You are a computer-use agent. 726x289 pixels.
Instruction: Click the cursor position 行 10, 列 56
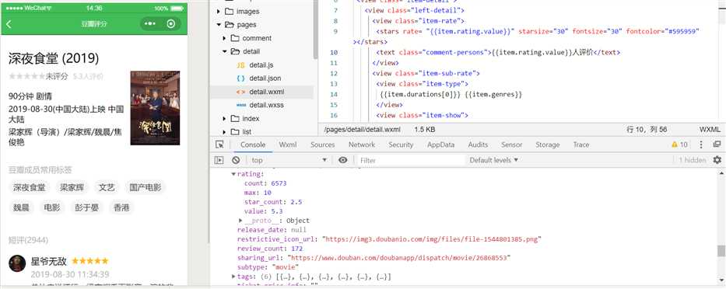[647, 130]
